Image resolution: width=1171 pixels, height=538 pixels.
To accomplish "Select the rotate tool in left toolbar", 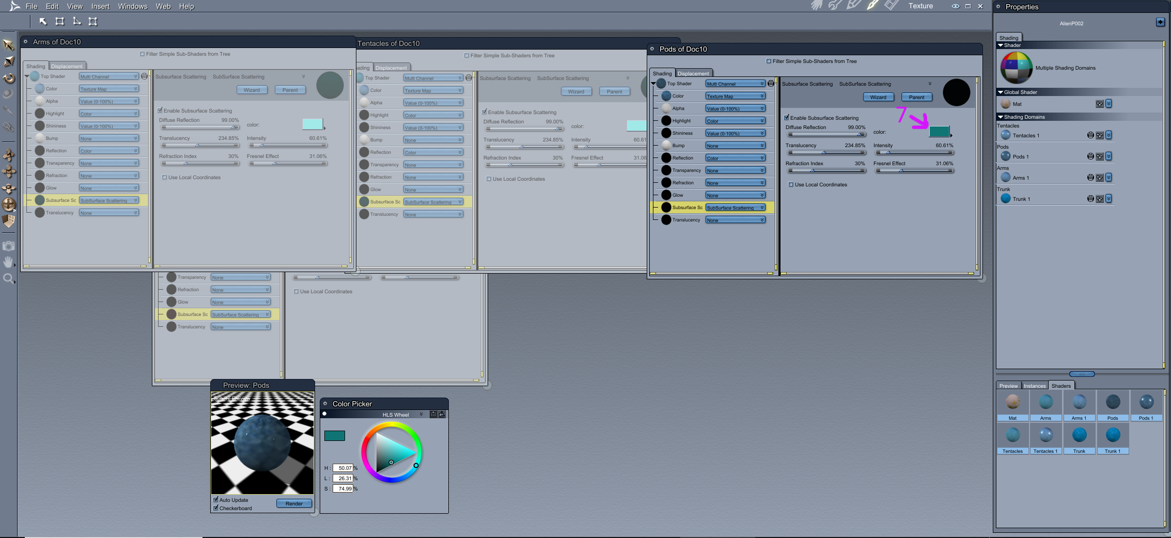I will [8, 78].
